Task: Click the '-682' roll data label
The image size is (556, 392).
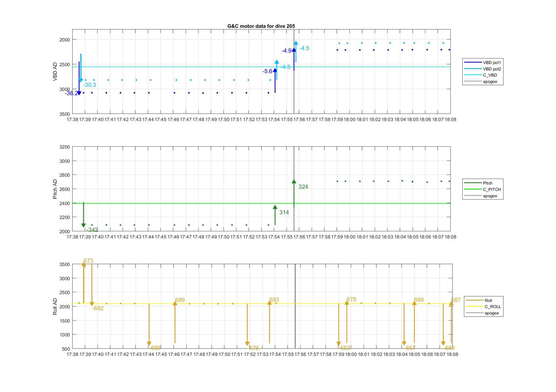Action: (98, 309)
